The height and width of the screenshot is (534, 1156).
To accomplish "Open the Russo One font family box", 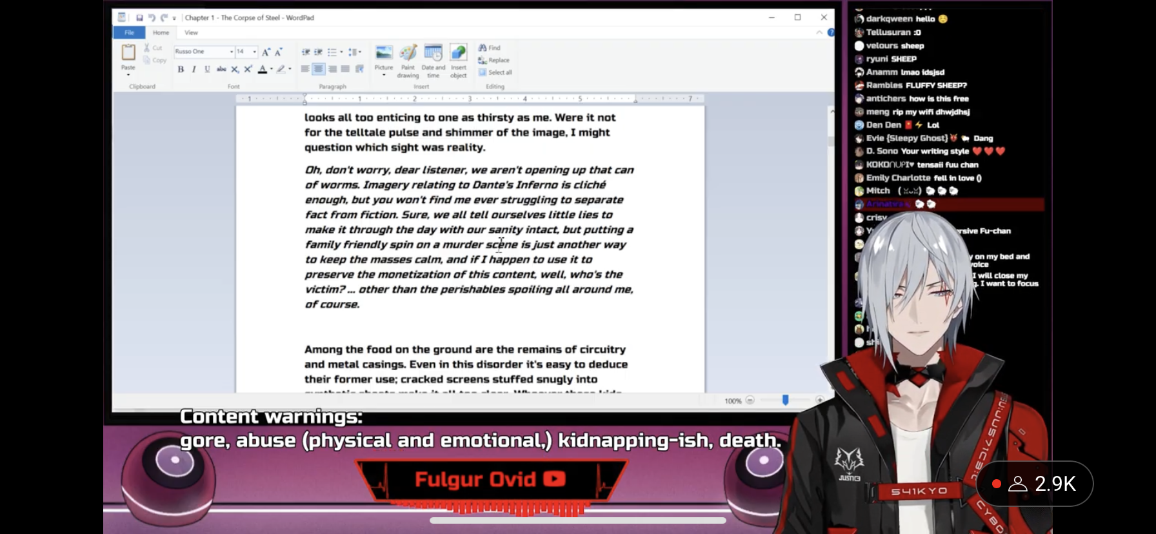I will pyautogui.click(x=204, y=52).
